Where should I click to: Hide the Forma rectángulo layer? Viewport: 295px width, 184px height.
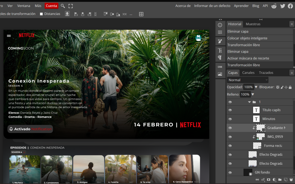pos(230,146)
